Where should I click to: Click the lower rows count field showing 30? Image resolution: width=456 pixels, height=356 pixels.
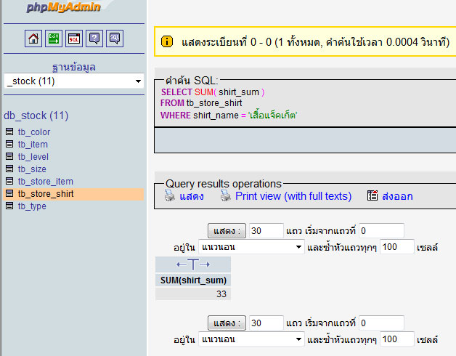pos(266,323)
